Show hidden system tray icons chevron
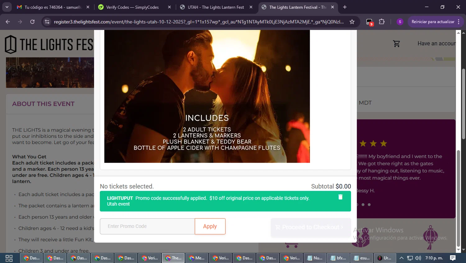466x263 pixels. tap(401, 258)
